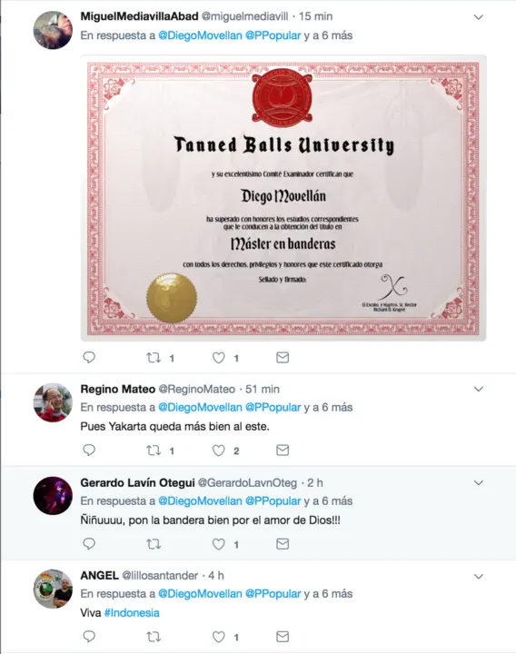Open the dropdown arrow on Gerardo's tweet
Viewport: 516px width, 654px height.
pyautogui.click(x=479, y=482)
